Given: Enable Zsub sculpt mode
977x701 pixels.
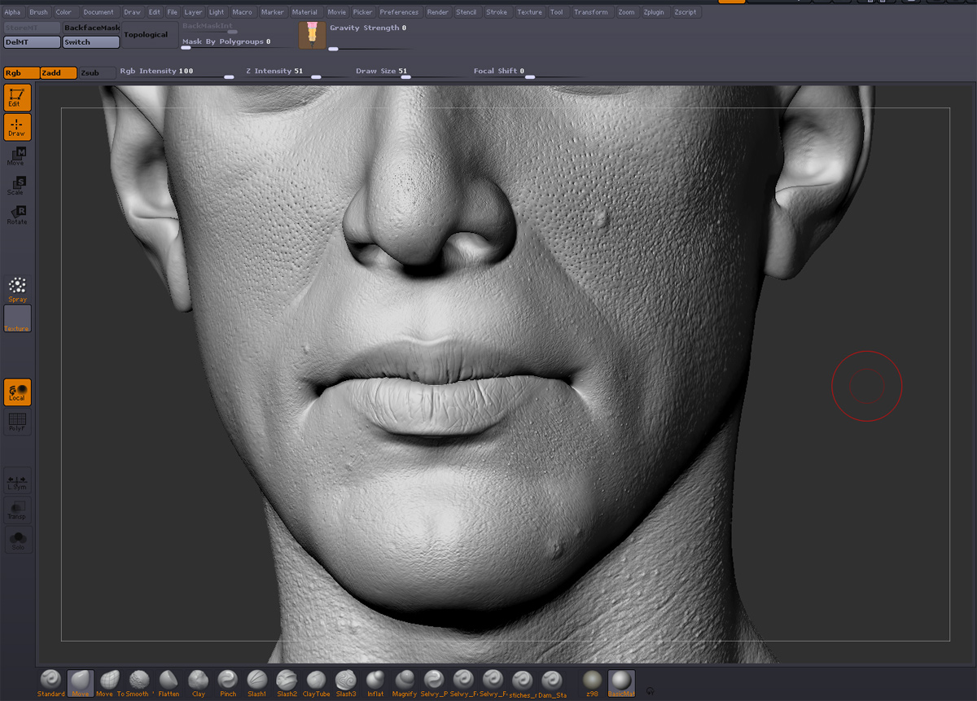Looking at the screenshot, I should click(x=97, y=73).
